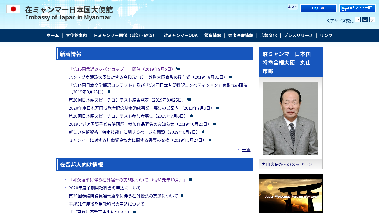Switch site to English
The image size is (379, 213).
tap(318, 8)
